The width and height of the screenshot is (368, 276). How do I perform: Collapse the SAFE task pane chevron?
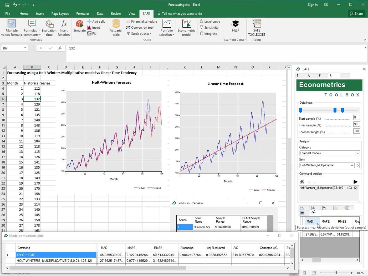pyautogui.click(x=364, y=69)
